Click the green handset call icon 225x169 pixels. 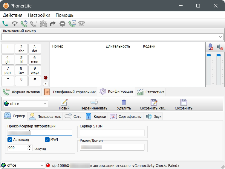tap(5, 24)
